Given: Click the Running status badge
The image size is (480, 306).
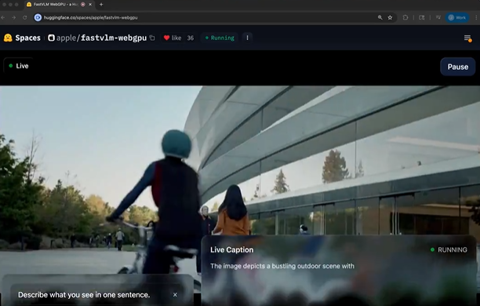Looking at the screenshot, I should [x=220, y=38].
